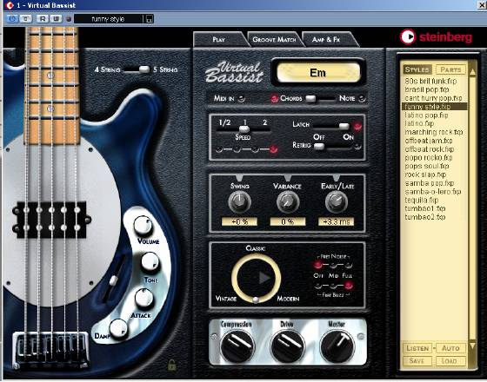Click the Steinberg logo
The image size is (487, 382).
pos(436,37)
